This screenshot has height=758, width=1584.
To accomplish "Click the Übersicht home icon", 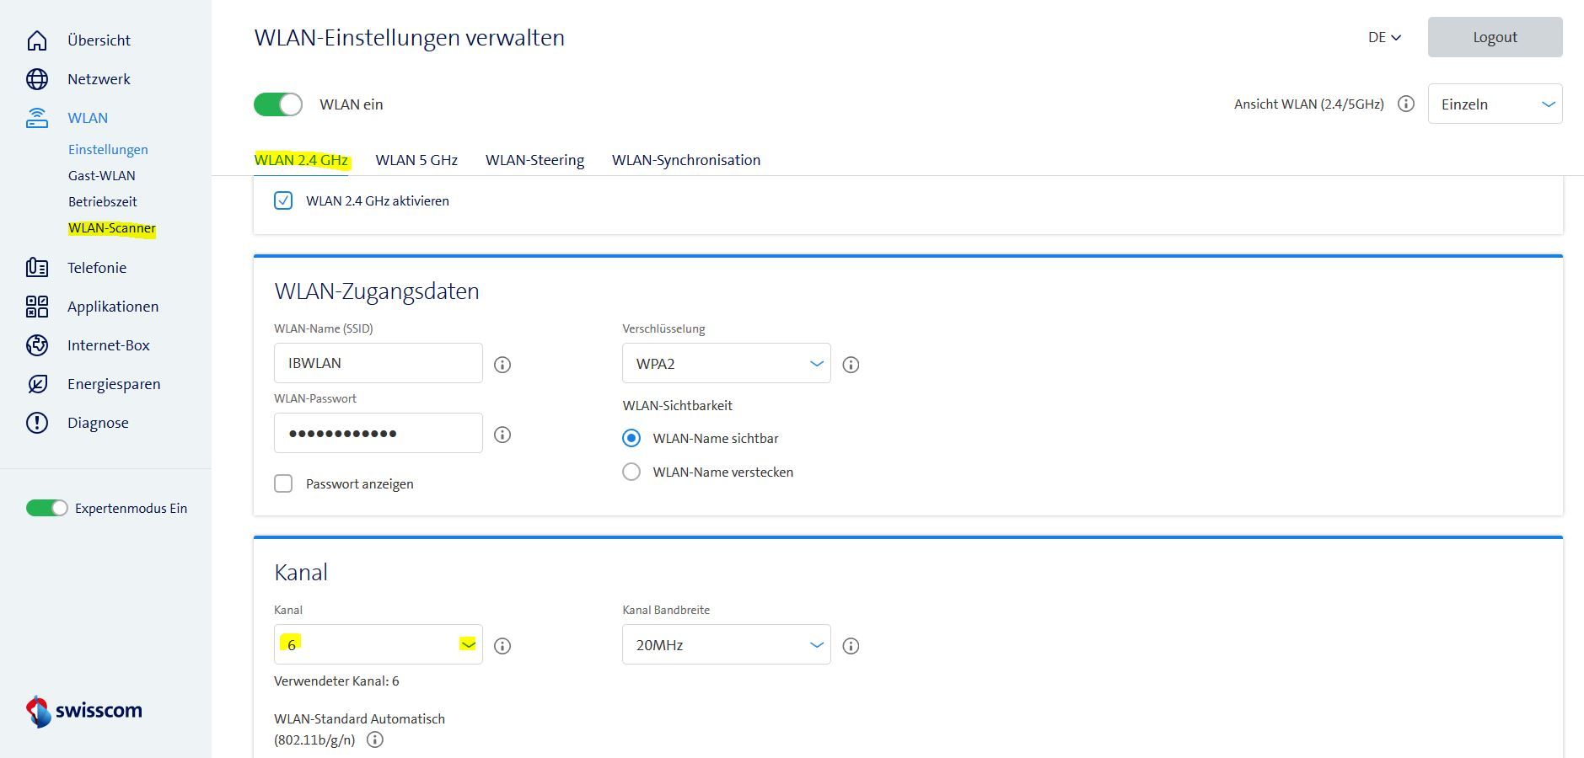I will pyautogui.click(x=37, y=40).
